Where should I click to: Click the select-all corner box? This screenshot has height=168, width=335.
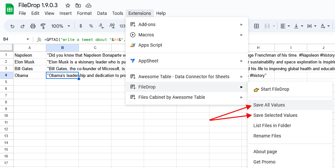[x=6, y=48]
